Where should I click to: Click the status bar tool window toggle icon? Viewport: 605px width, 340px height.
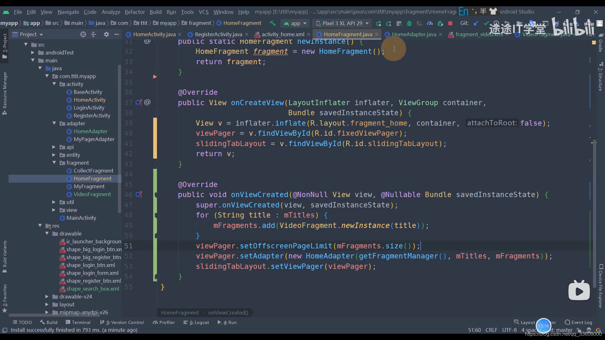point(5,330)
